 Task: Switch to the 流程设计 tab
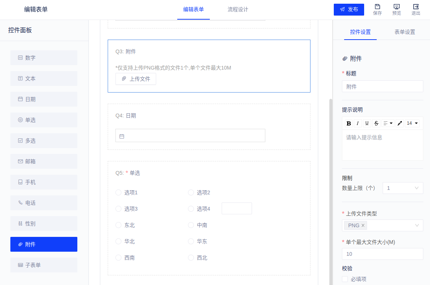[238, 10]
